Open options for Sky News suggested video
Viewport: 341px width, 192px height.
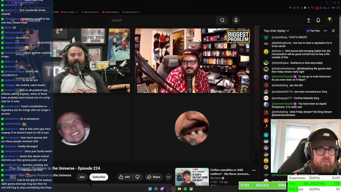254,170
